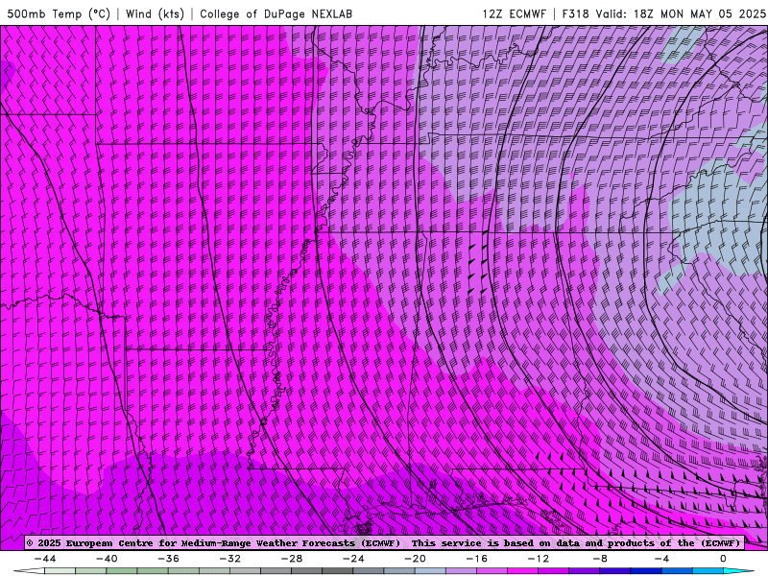The image size is (768, 576).
Task: Click the 0 colorbar label
Action: pyautogui.click(x=724, y=559)
